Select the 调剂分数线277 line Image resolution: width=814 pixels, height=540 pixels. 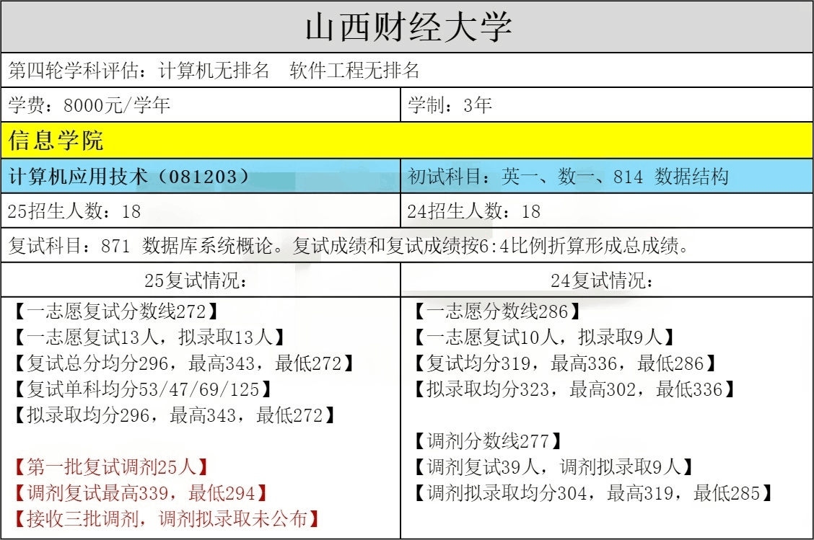point(487,441)
